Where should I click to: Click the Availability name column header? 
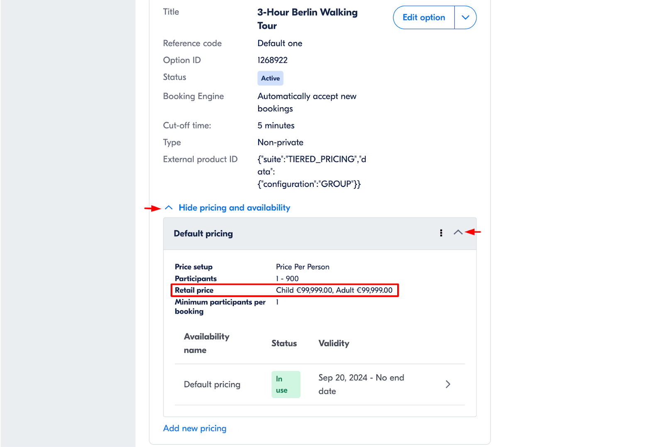pyautogui.click(x=206, y=343)
